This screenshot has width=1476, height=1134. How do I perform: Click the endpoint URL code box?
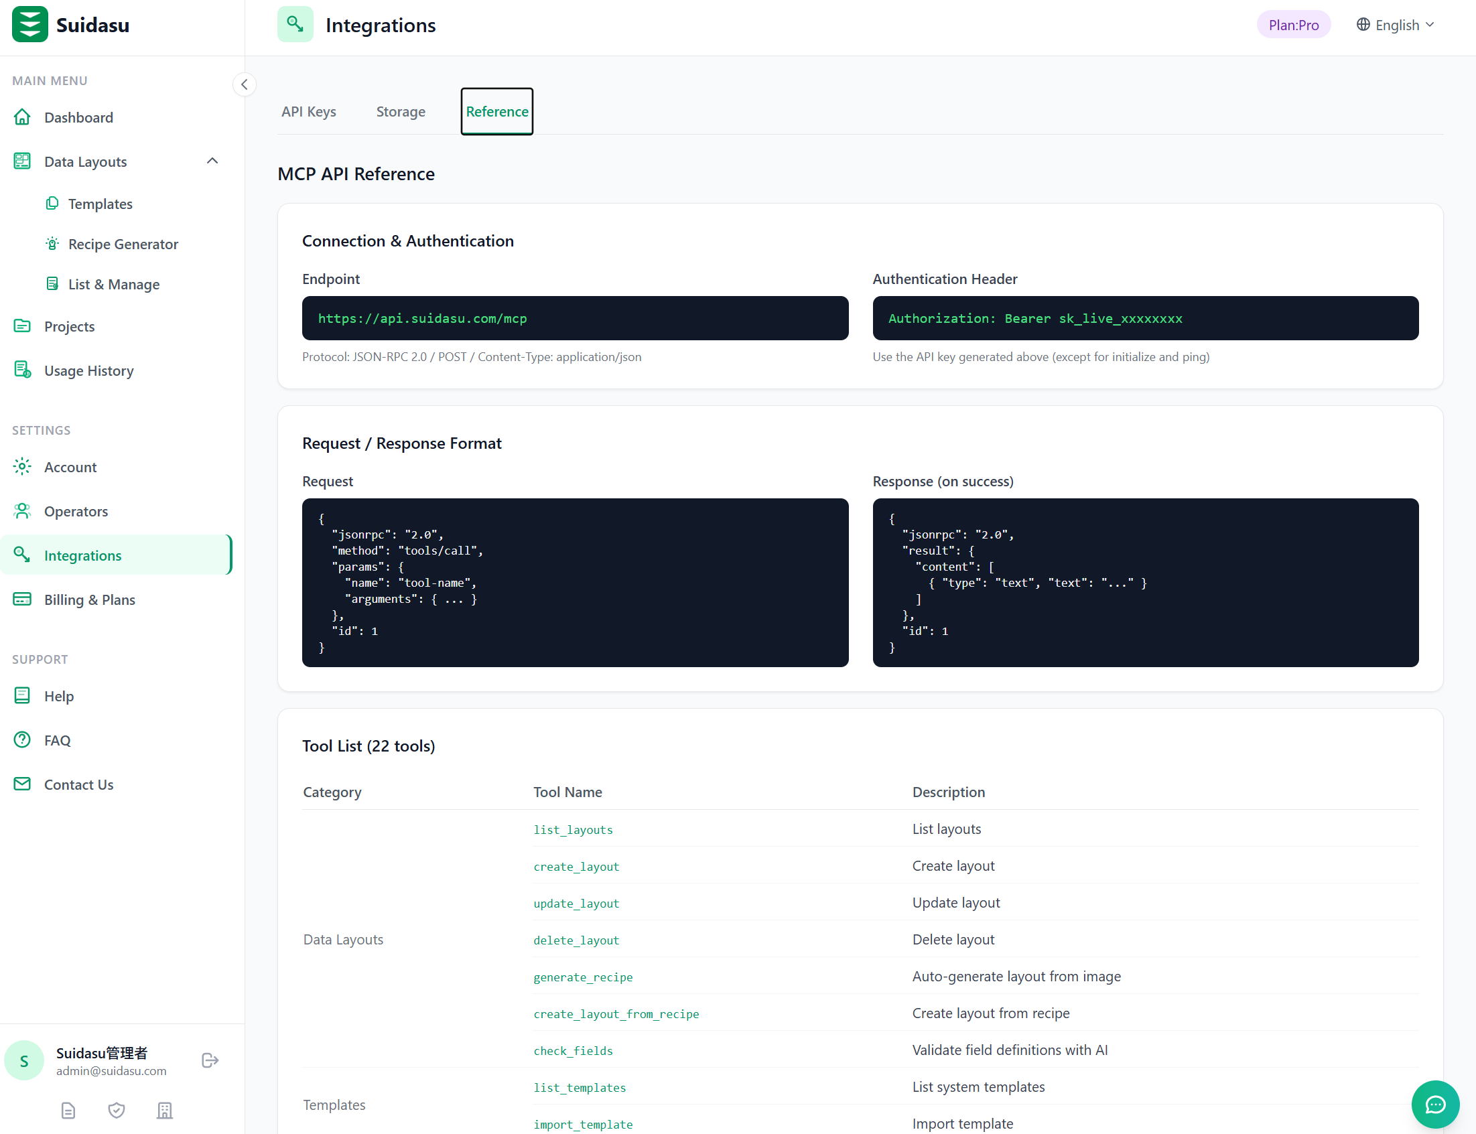pyautogui.click(x=575, y=318)
